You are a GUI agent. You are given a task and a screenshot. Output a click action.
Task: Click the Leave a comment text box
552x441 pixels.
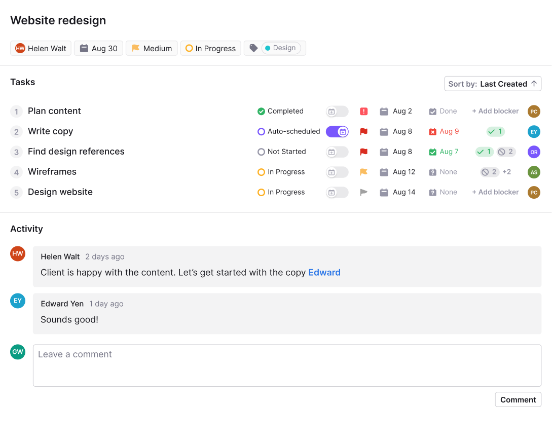[287, 365]
